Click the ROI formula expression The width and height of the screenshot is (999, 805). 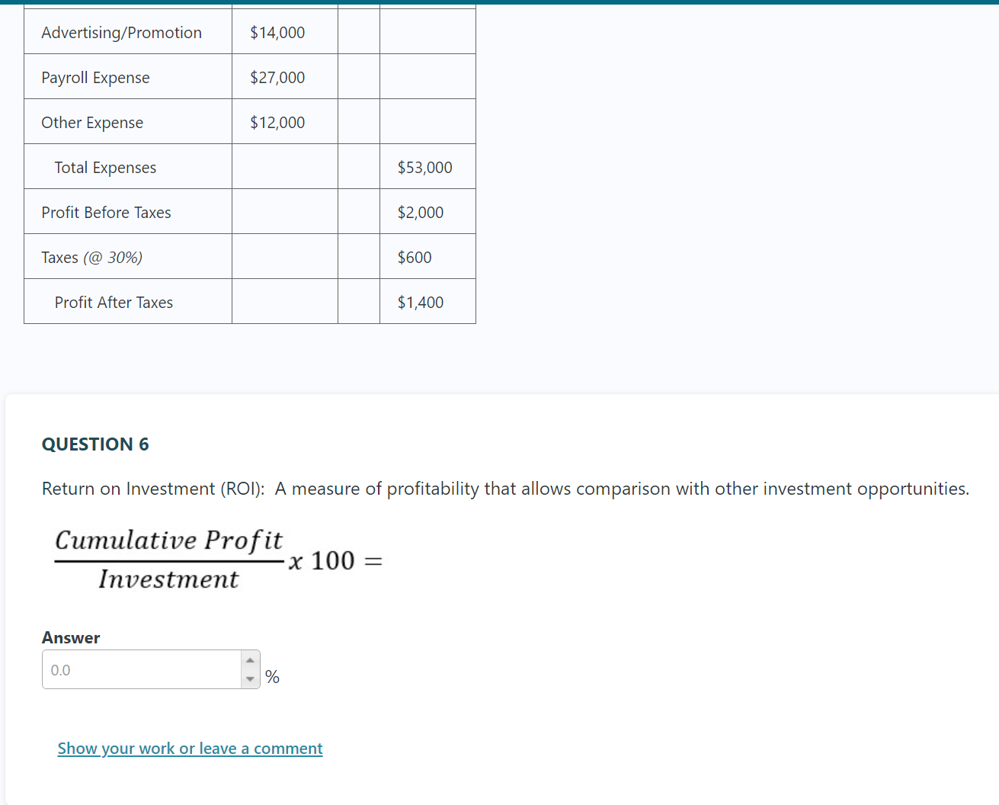point(217,560)
